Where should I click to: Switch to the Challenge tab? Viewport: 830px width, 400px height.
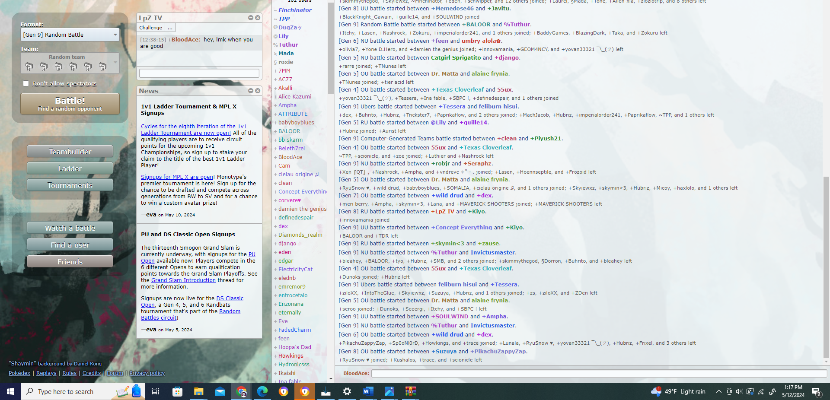[150, 27]
